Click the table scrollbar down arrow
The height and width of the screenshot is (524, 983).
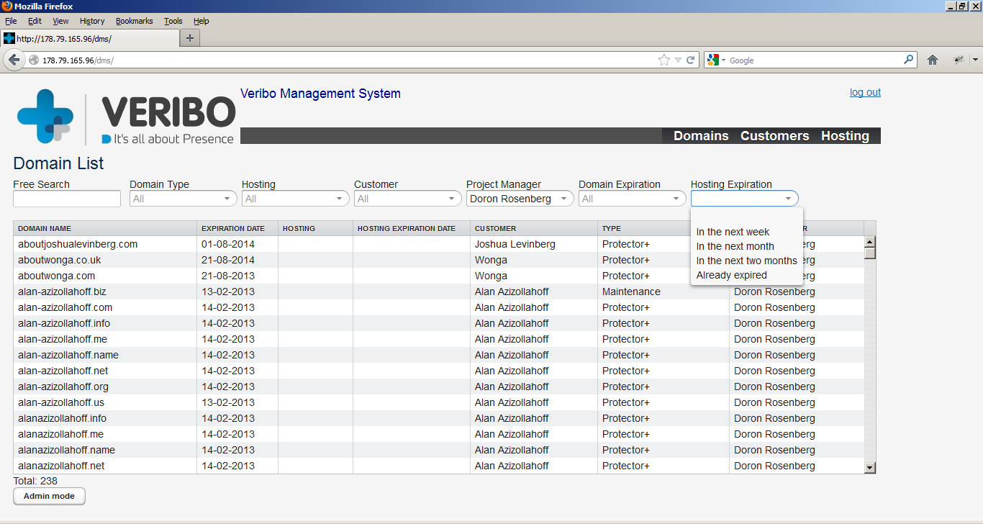point(869,468)
